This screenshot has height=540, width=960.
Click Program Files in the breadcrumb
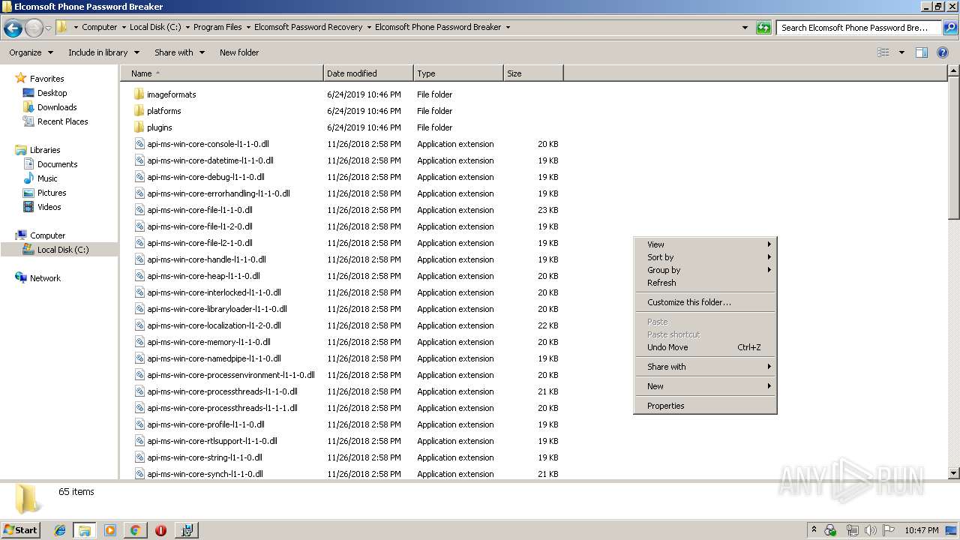(217, 27)
